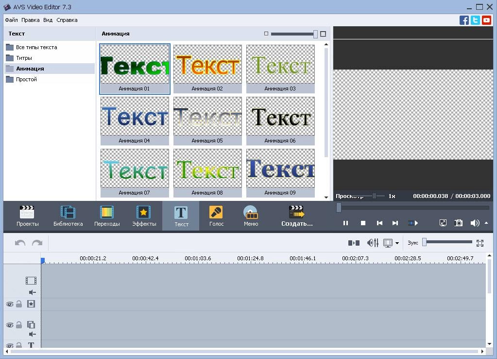
Task: Click the Создать... produce button
Action: point(297,216)
